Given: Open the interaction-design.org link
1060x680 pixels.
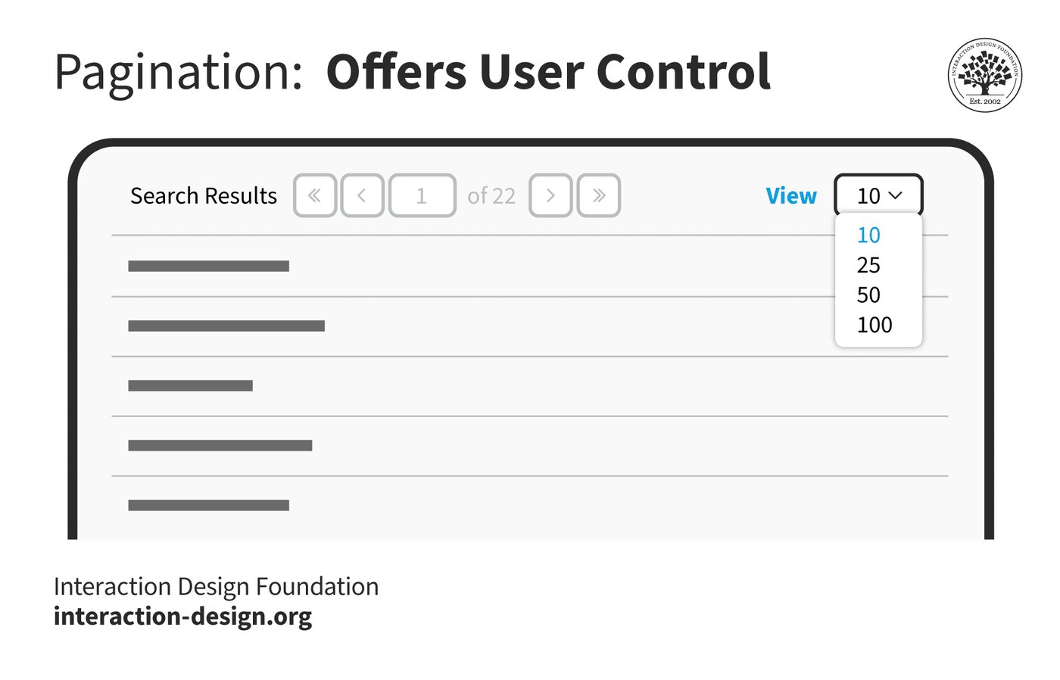Looking at the screenshot, I should [x=182, y=617].
